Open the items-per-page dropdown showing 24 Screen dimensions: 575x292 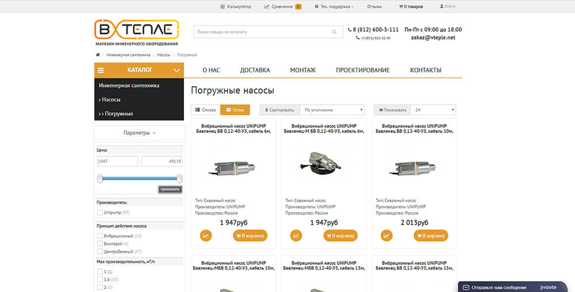433,110
